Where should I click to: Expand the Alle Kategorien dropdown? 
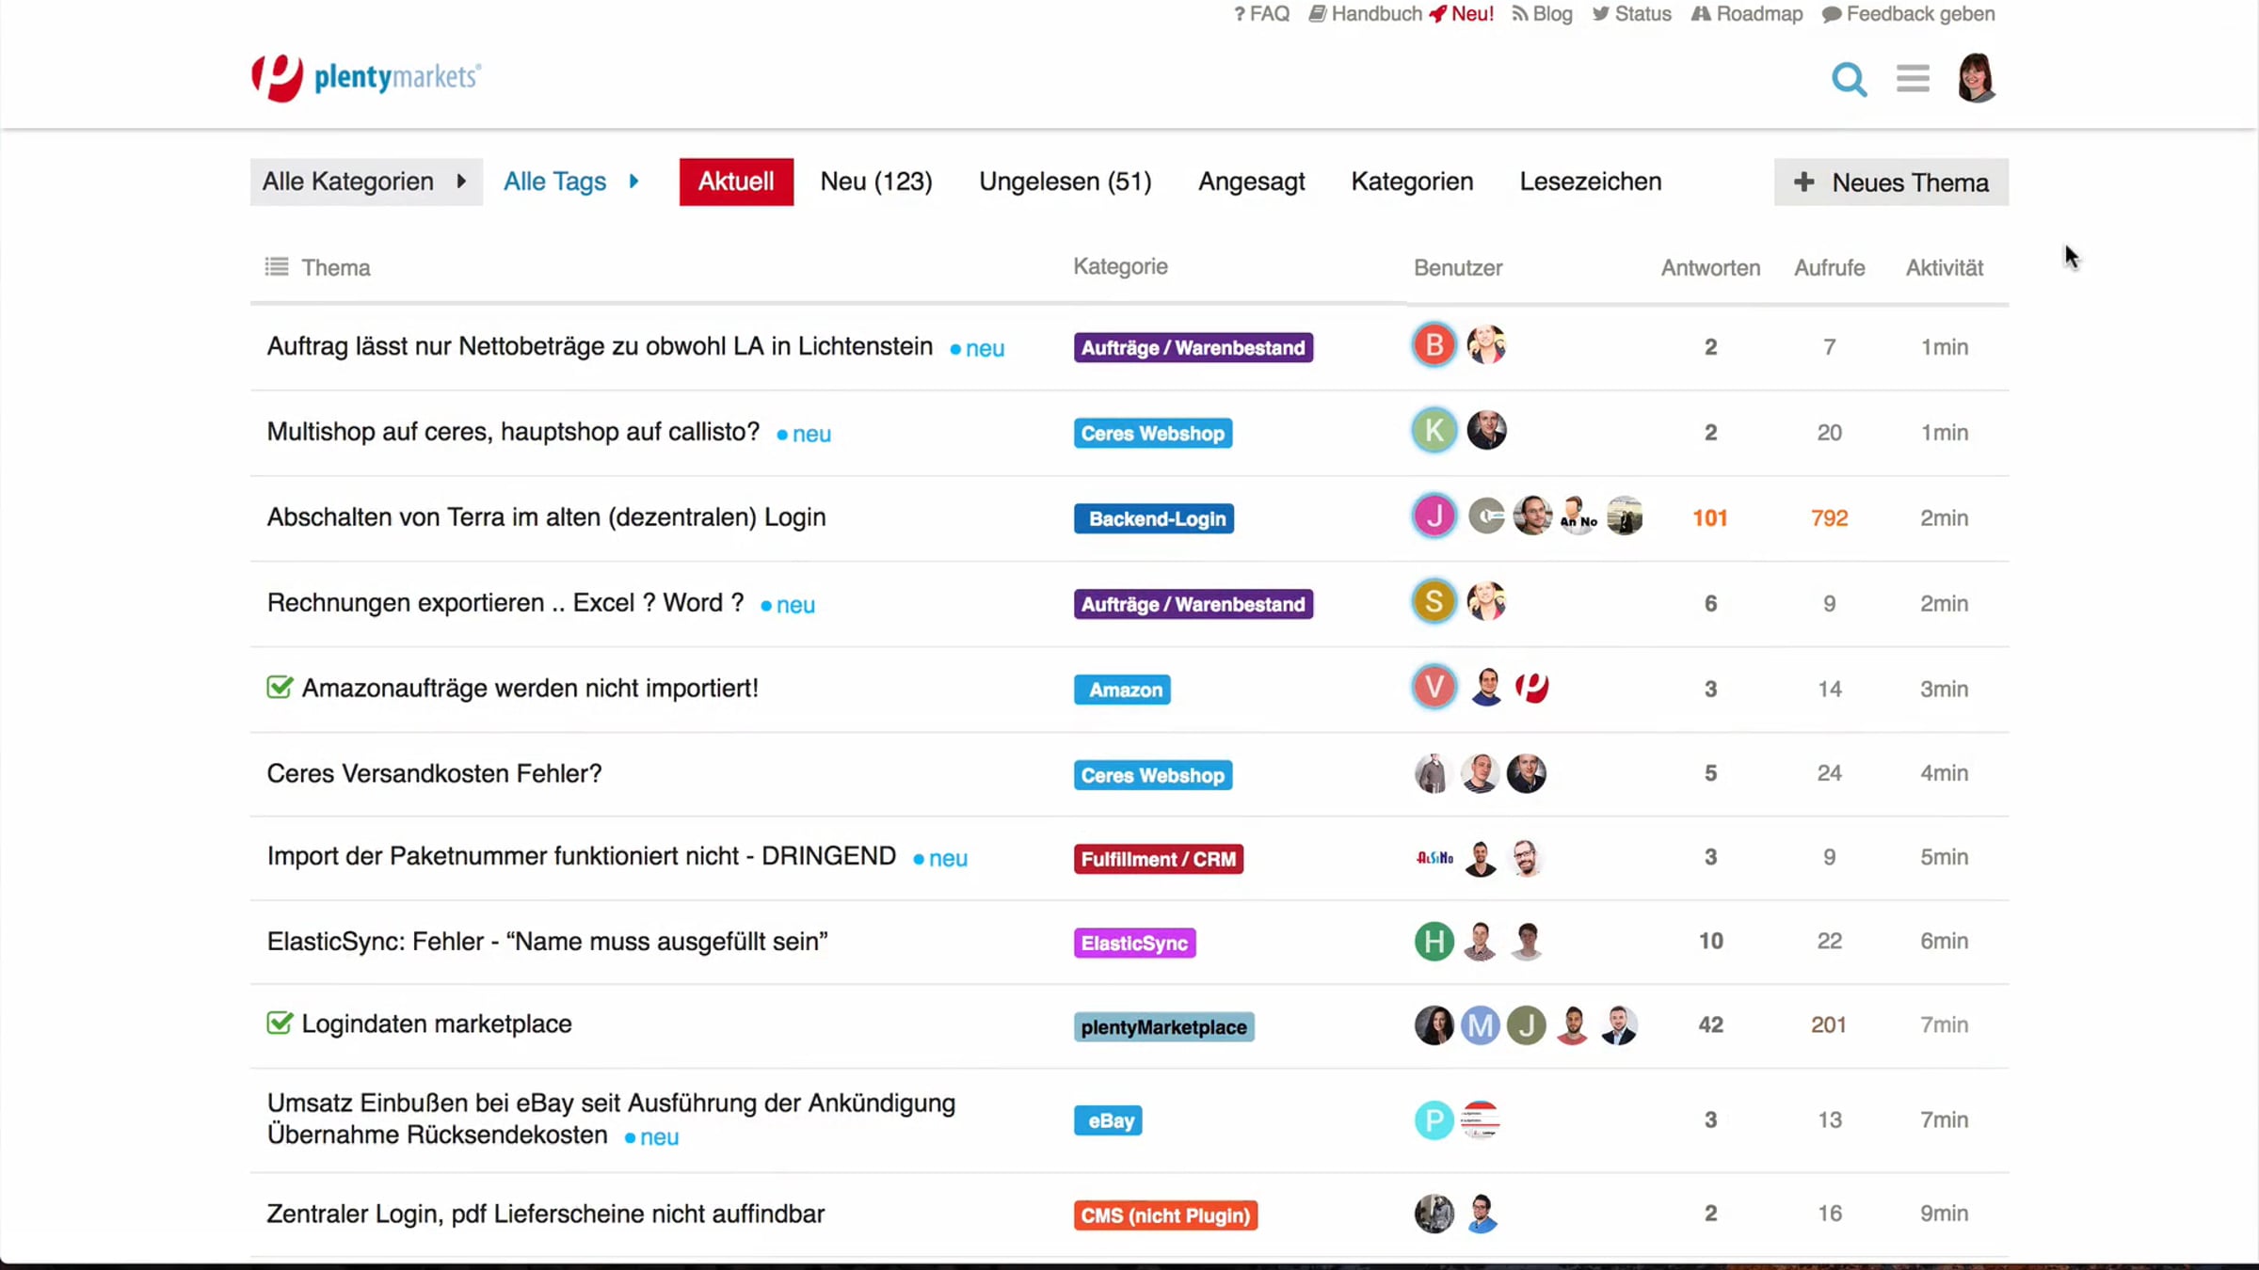tap(366, 182)
